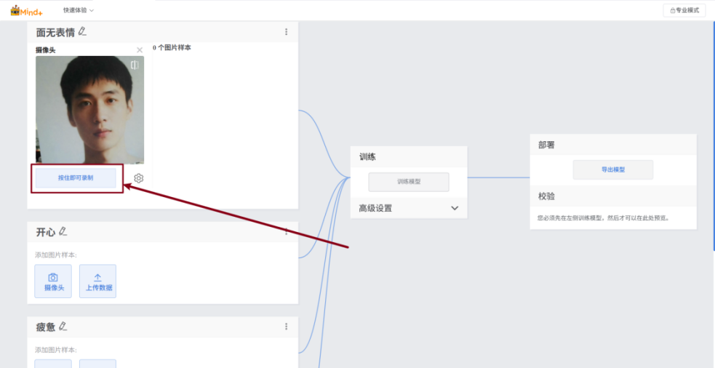Viewport: 715px width, 368px height.
Task: Click the 训练 panel header
Action: point(409,157)
